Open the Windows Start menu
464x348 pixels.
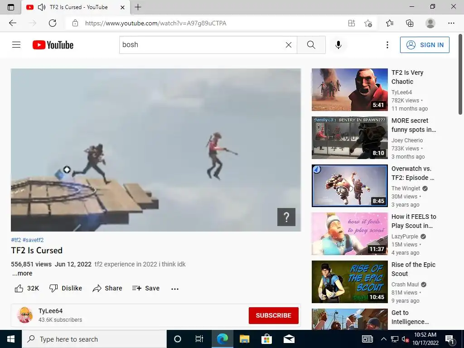11,339
